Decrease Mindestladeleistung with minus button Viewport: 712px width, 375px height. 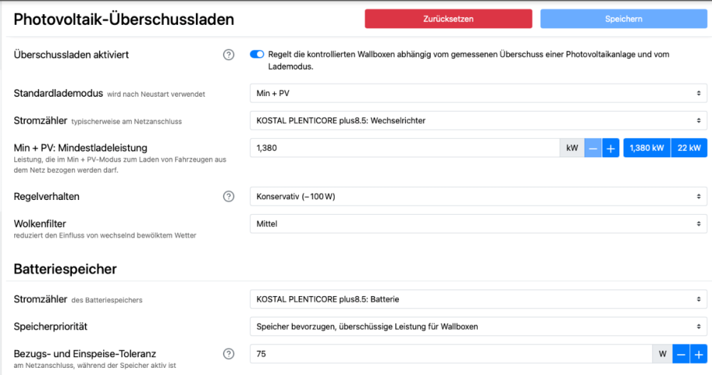(593, 148)
